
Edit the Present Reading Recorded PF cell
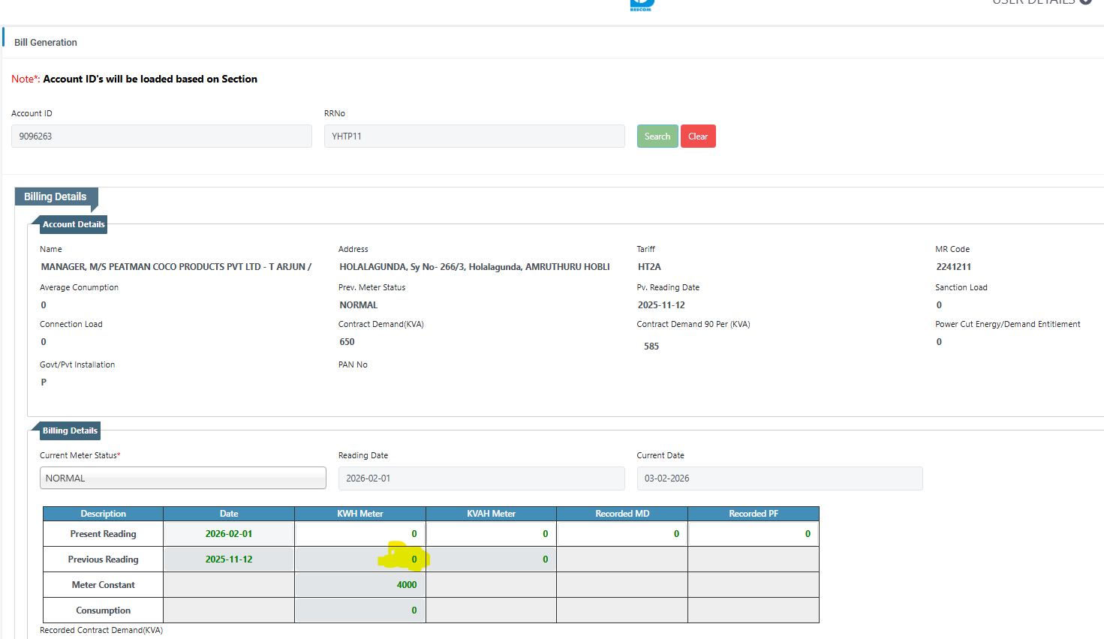coord(753,534)
